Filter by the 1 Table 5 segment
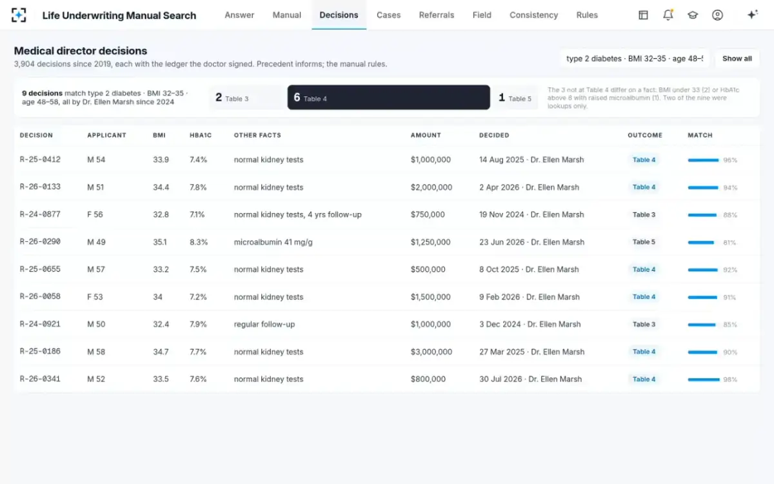Screen dimensions: 774x484 click(x=515, y=97)
